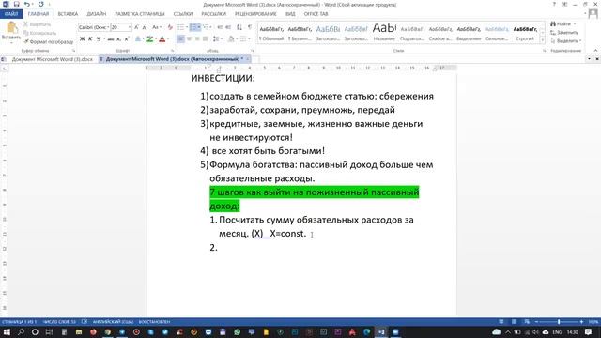Expand the bullets list dropdown
601x338 pixels.
point(186,27)
